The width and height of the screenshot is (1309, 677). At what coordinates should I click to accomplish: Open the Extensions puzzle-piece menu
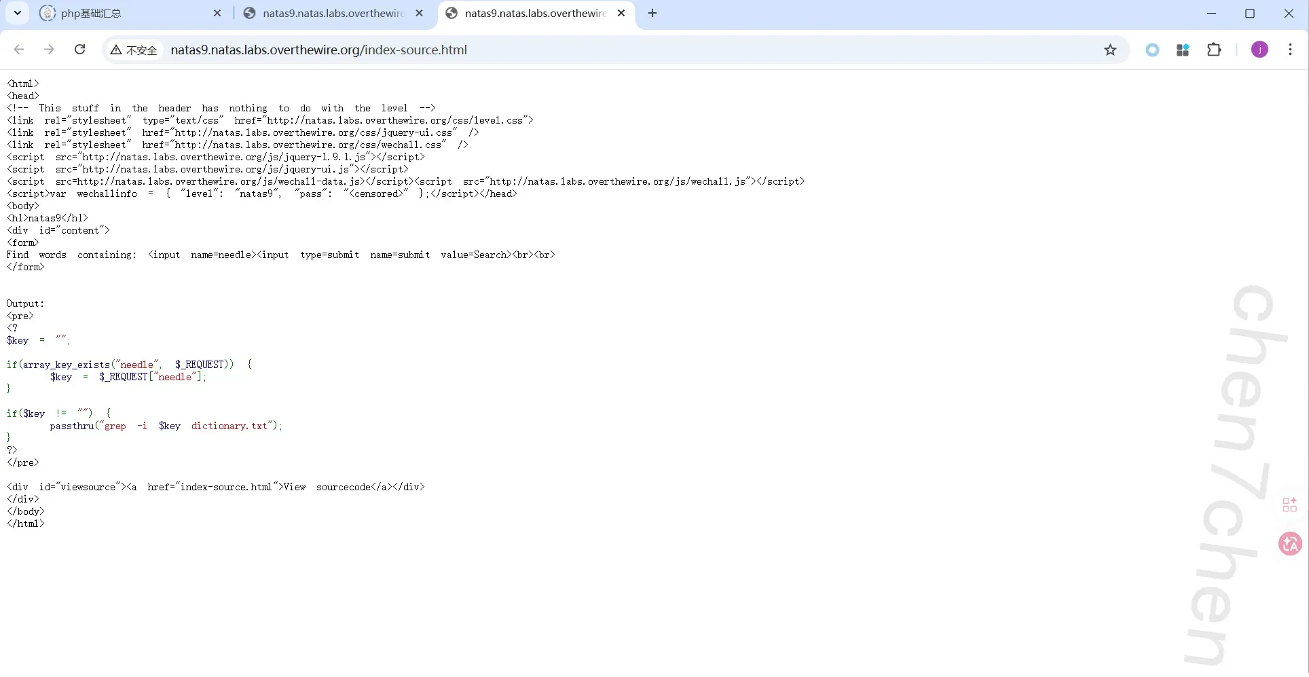1215,50
